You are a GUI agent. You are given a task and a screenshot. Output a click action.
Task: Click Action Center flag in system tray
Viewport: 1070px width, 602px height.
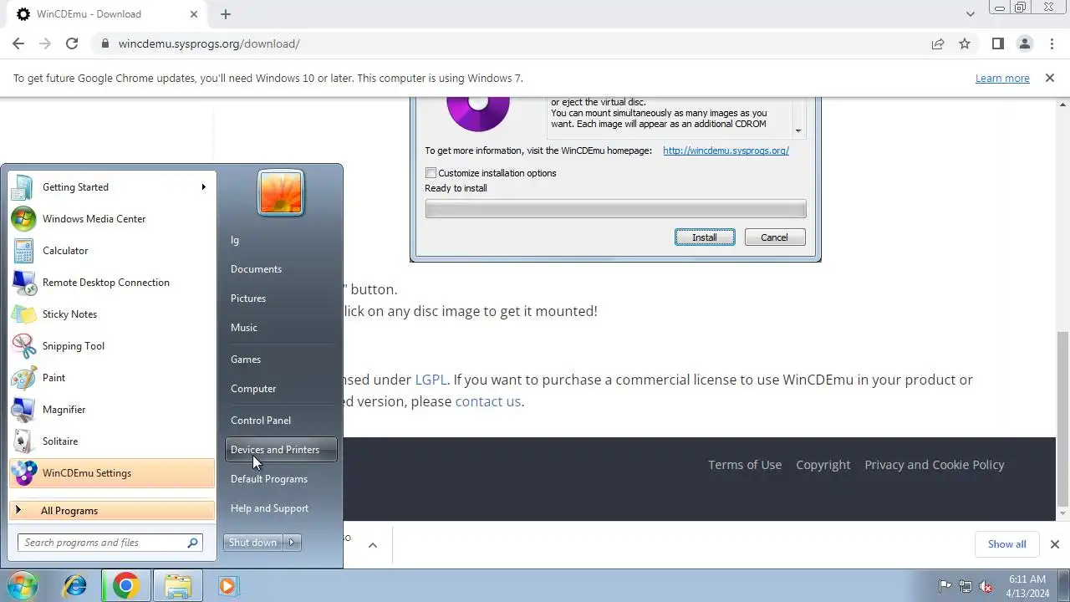point(945,586)
